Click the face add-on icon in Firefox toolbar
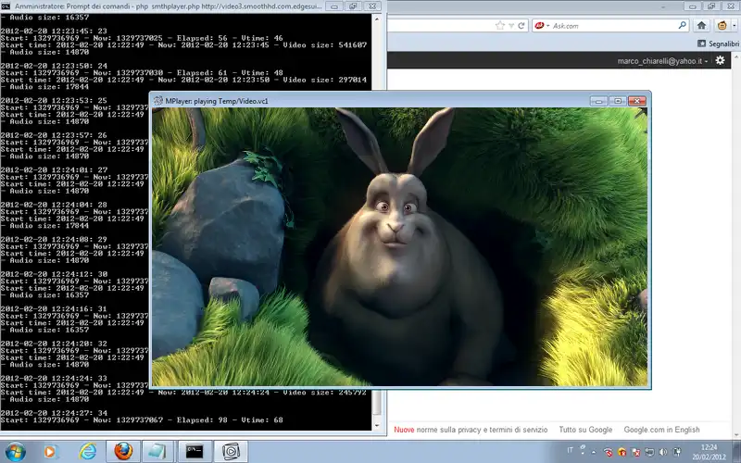741x463 pixels. tap(722, 26)
